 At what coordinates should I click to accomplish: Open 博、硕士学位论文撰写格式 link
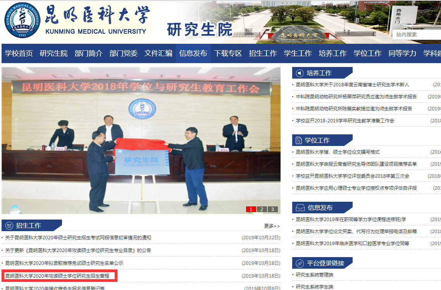[x=338, y=152]
